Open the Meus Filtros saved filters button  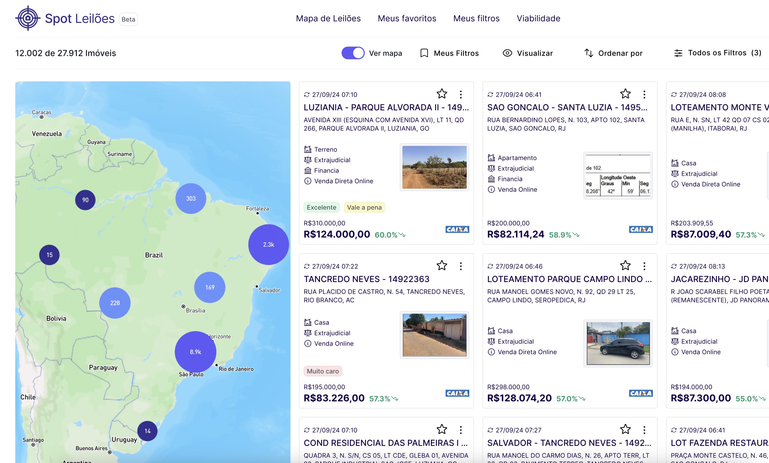[x=449, y=53]
